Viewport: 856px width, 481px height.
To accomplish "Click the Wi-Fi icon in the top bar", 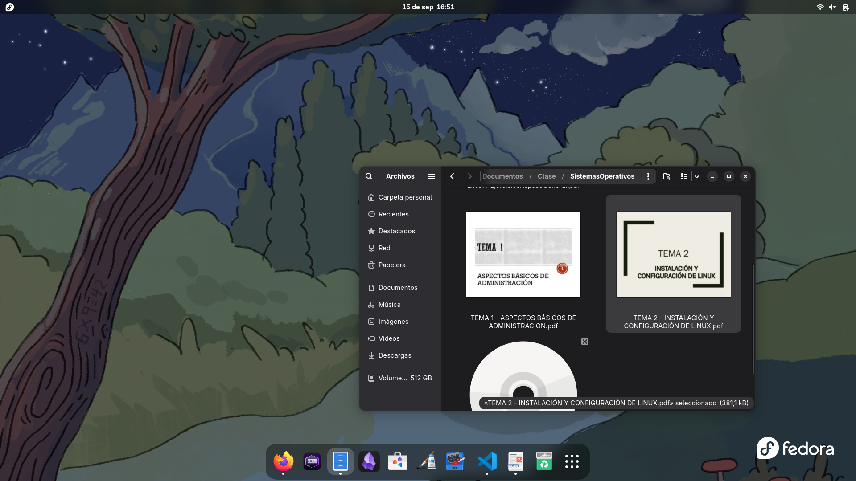I will [820, 7].
